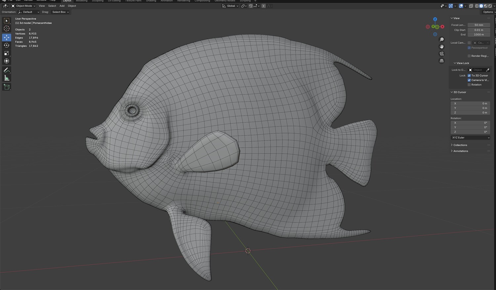Select wireframe viewport shading
The width and height of the screenshot is (496, 290).
coord(476,6)
